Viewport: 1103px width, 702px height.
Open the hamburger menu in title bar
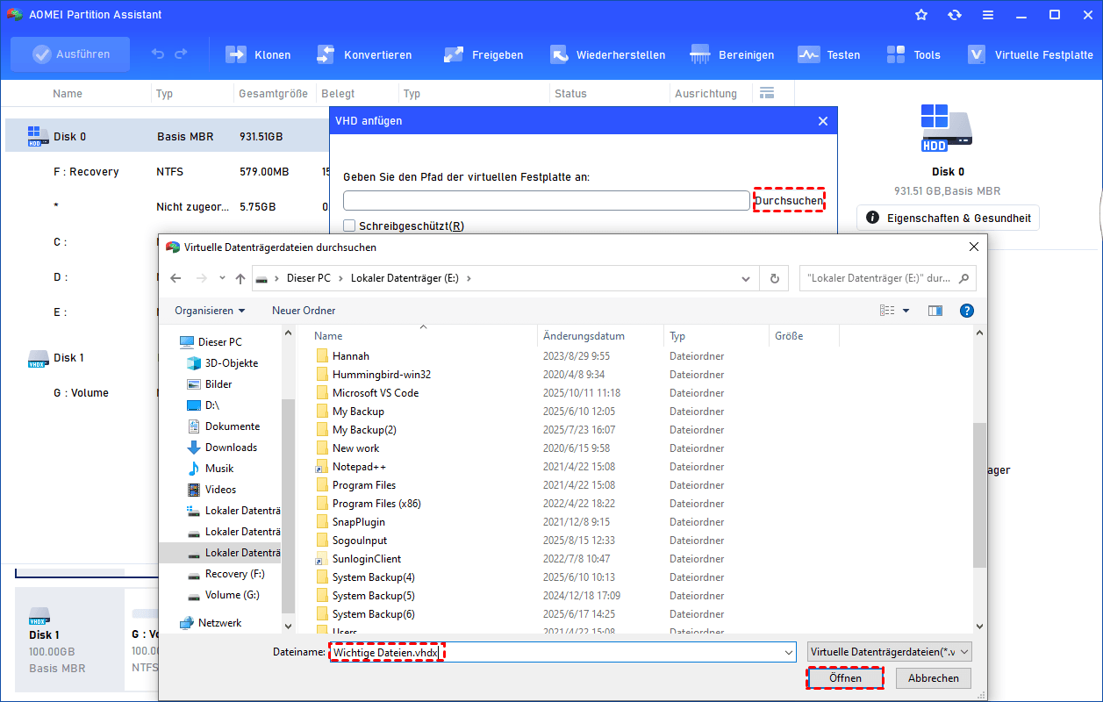tap(988, 15)
